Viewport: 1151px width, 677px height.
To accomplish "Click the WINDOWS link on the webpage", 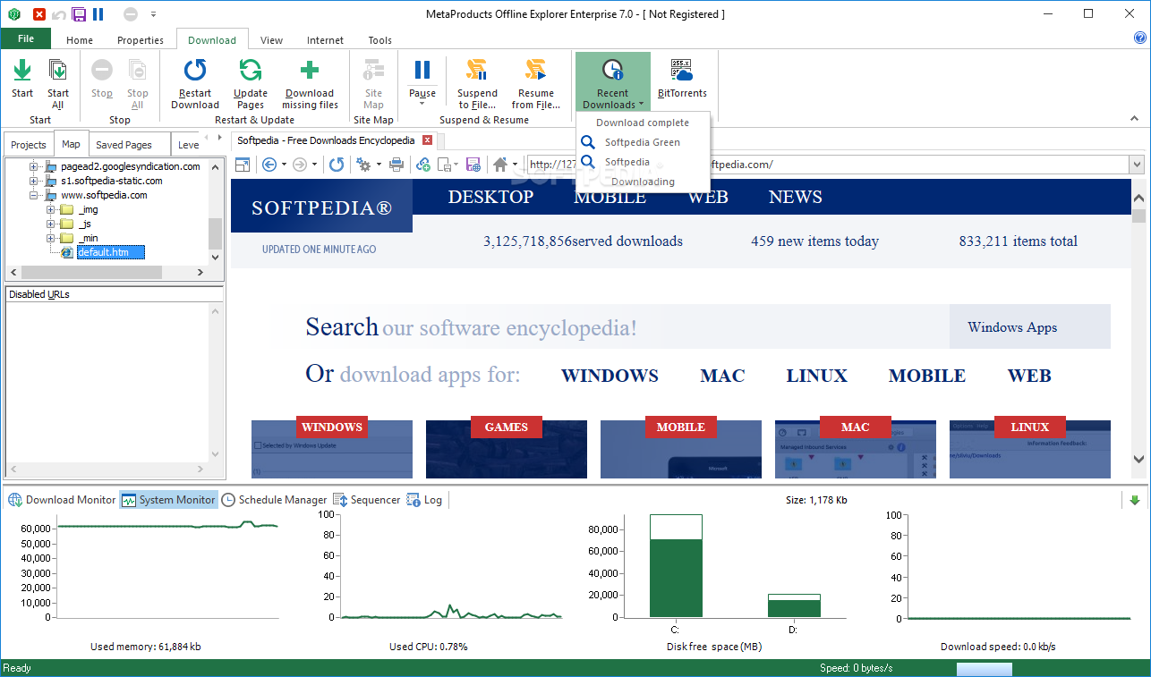I will pos(610,376).
